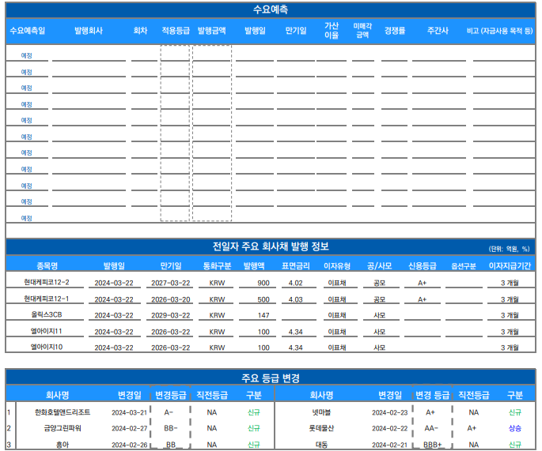Select the BBB+ rating cell for 대동
Viewport: 542px width, 451px height.
[432, 445]
